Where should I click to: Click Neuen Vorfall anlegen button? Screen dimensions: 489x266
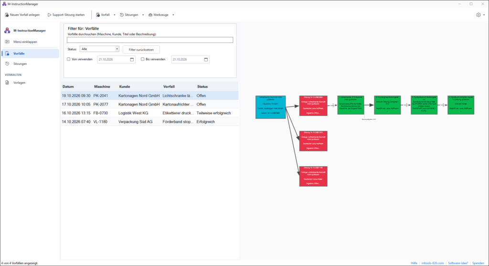[22, 15]
